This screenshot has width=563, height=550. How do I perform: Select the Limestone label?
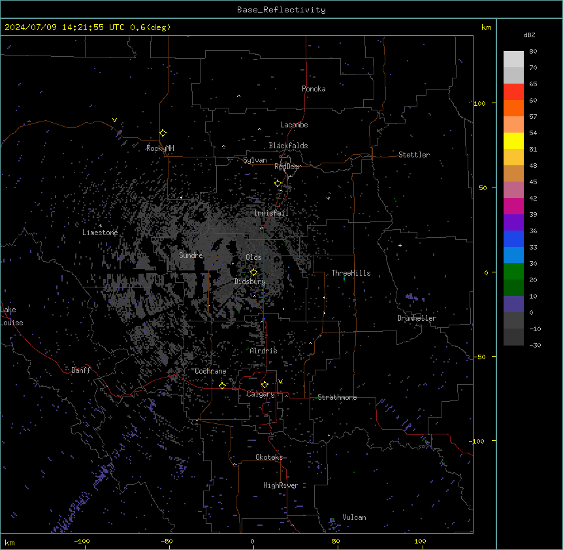[100, 233]
